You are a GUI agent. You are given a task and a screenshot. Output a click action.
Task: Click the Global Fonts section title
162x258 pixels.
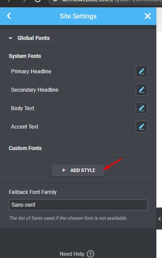33,38
